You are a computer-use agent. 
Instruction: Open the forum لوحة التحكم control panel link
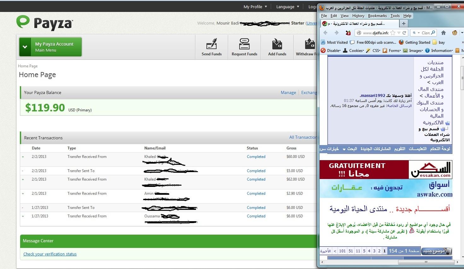coord(440,149)
